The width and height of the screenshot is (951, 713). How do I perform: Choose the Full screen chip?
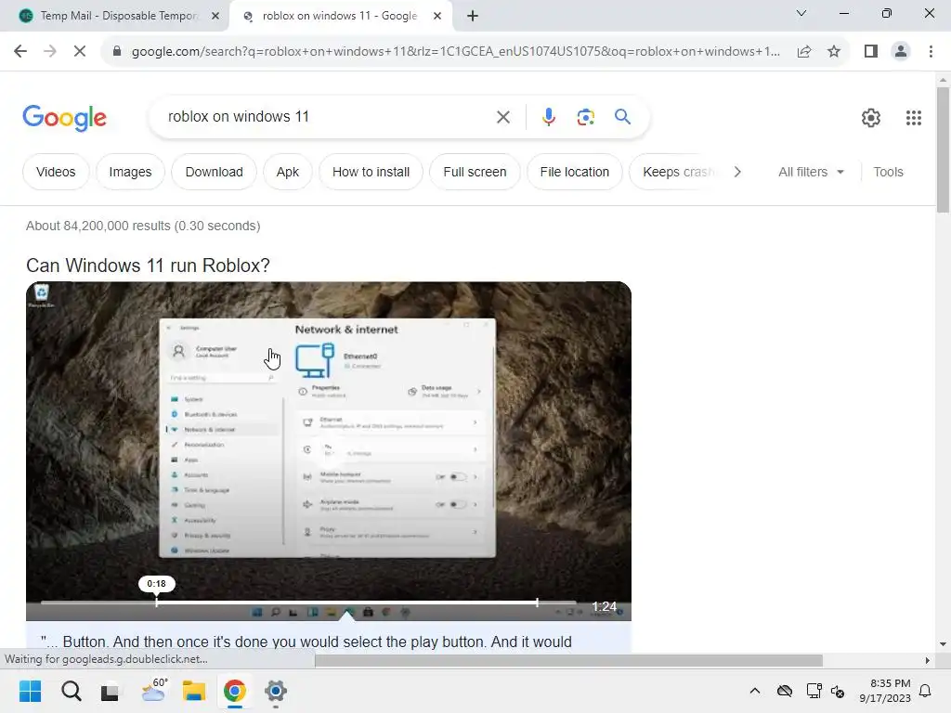[475, 172]
